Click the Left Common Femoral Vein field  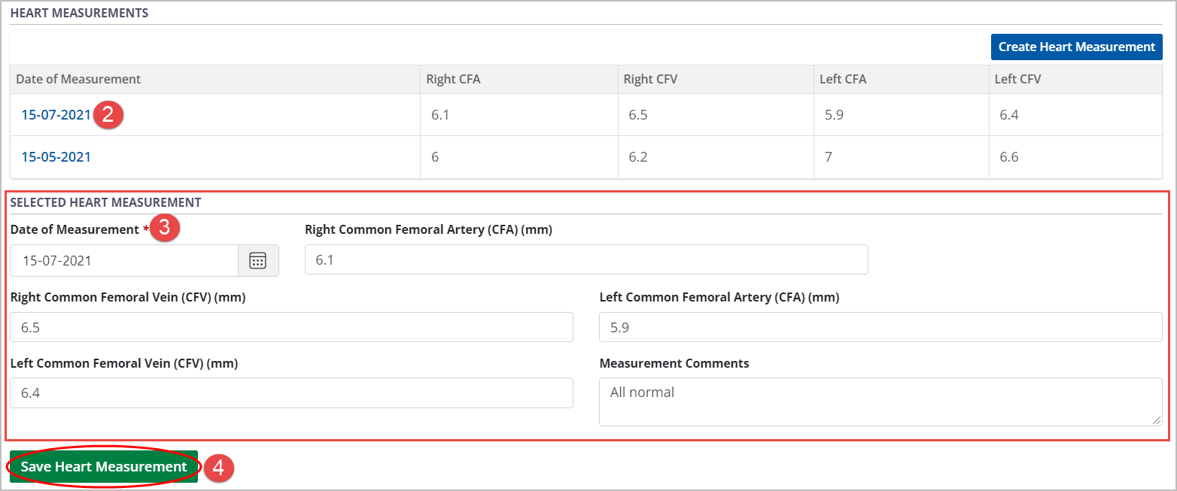(291, 392)
